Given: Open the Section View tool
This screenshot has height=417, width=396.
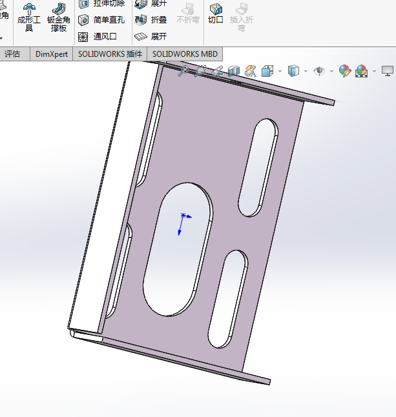Looking at the screenshot, I should coord(234,71).
